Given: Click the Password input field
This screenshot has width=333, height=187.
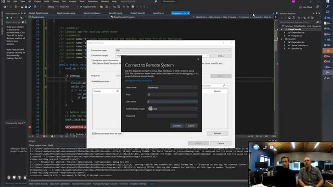Looking at the screenshot, I should [172, 116].
